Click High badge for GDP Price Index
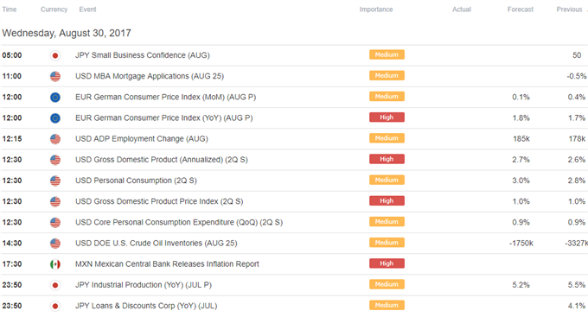Image resolution: width=588 pixels, height=317 pixels. tap(387, 201)
